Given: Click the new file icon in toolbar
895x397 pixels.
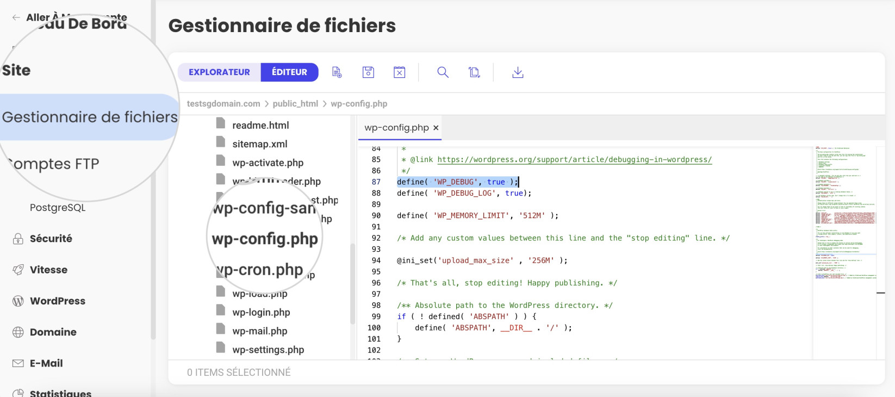Looking at the screenshot, I should click(x=337, y=72).
